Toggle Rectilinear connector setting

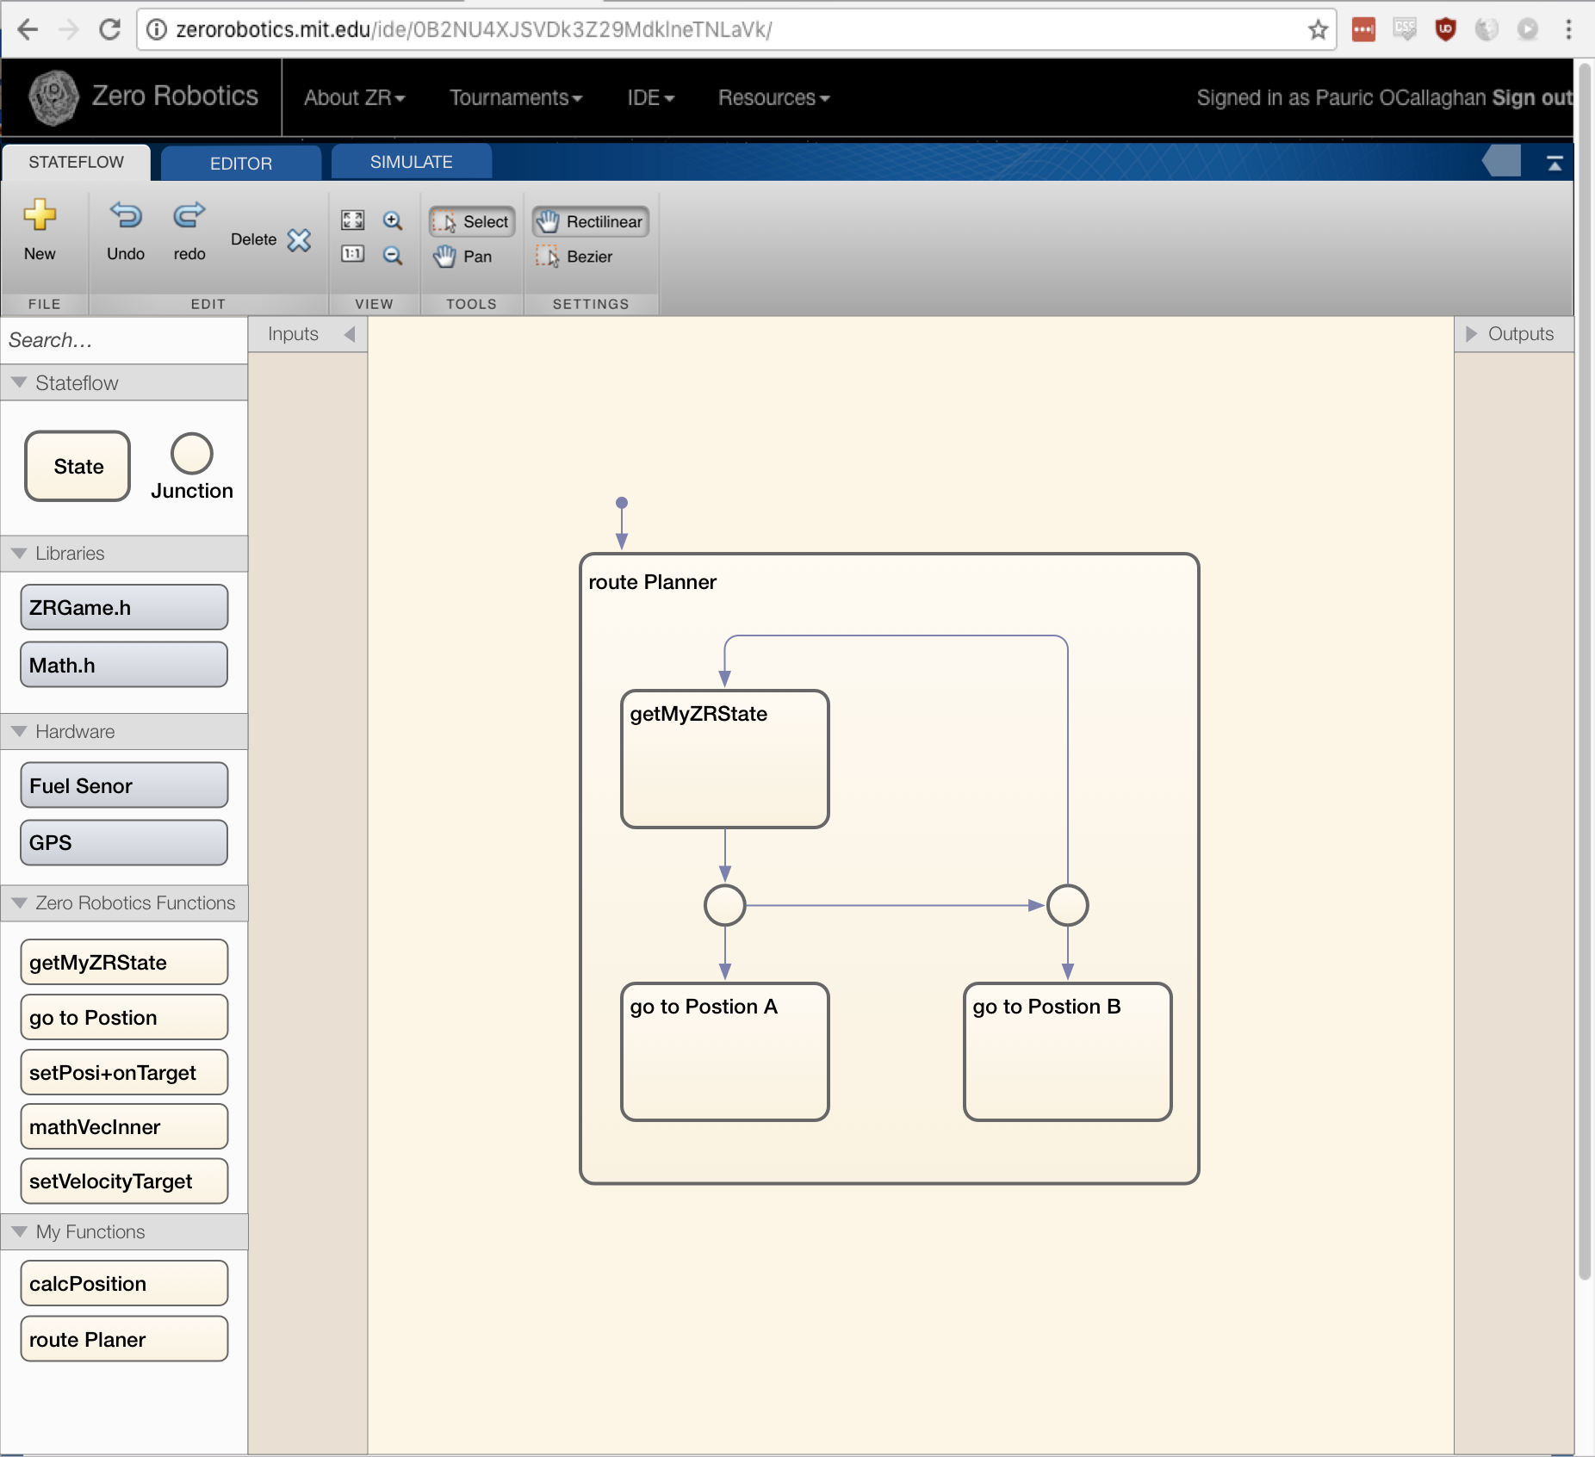pyautogui.click(x=591, y=222)
